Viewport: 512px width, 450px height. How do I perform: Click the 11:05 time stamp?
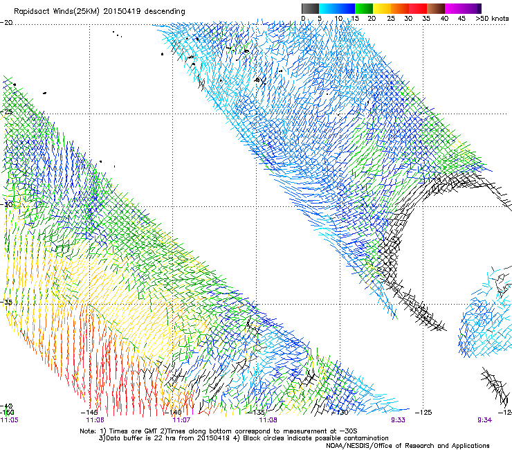click(10, 420)
